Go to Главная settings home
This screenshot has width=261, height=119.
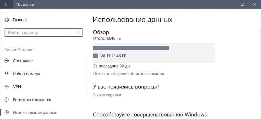pyautogui.click(x=20, y=20)
